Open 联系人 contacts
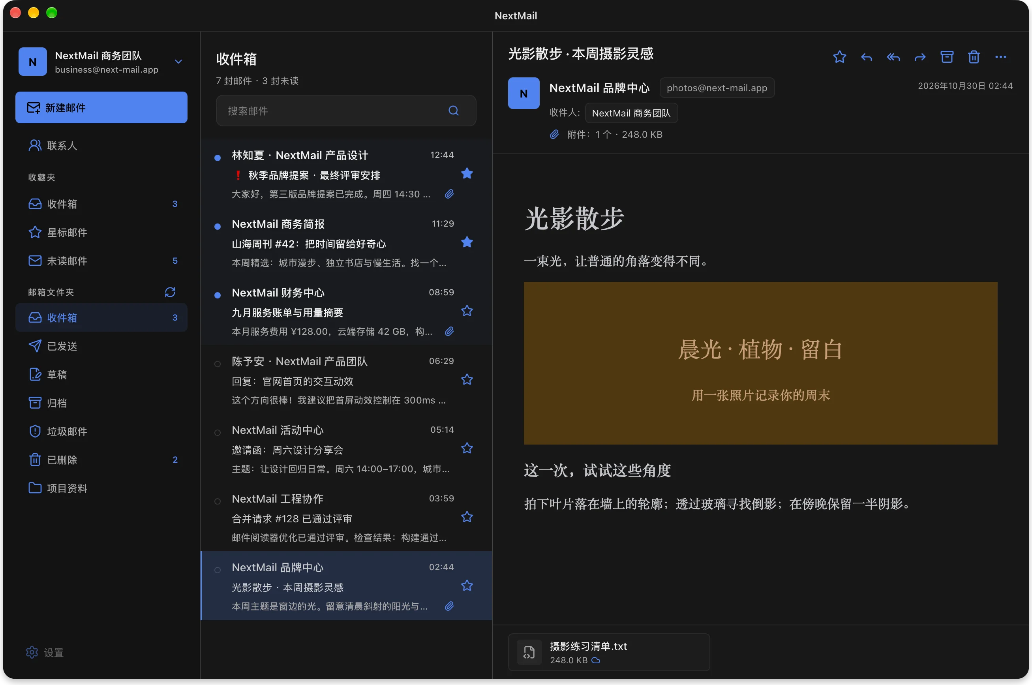Viewport: 1032px width, 685px height. [x=101, y=145]
